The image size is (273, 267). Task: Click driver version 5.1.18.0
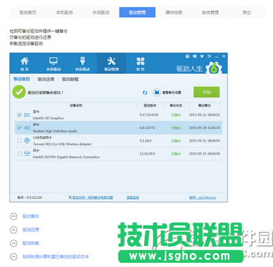145,141
